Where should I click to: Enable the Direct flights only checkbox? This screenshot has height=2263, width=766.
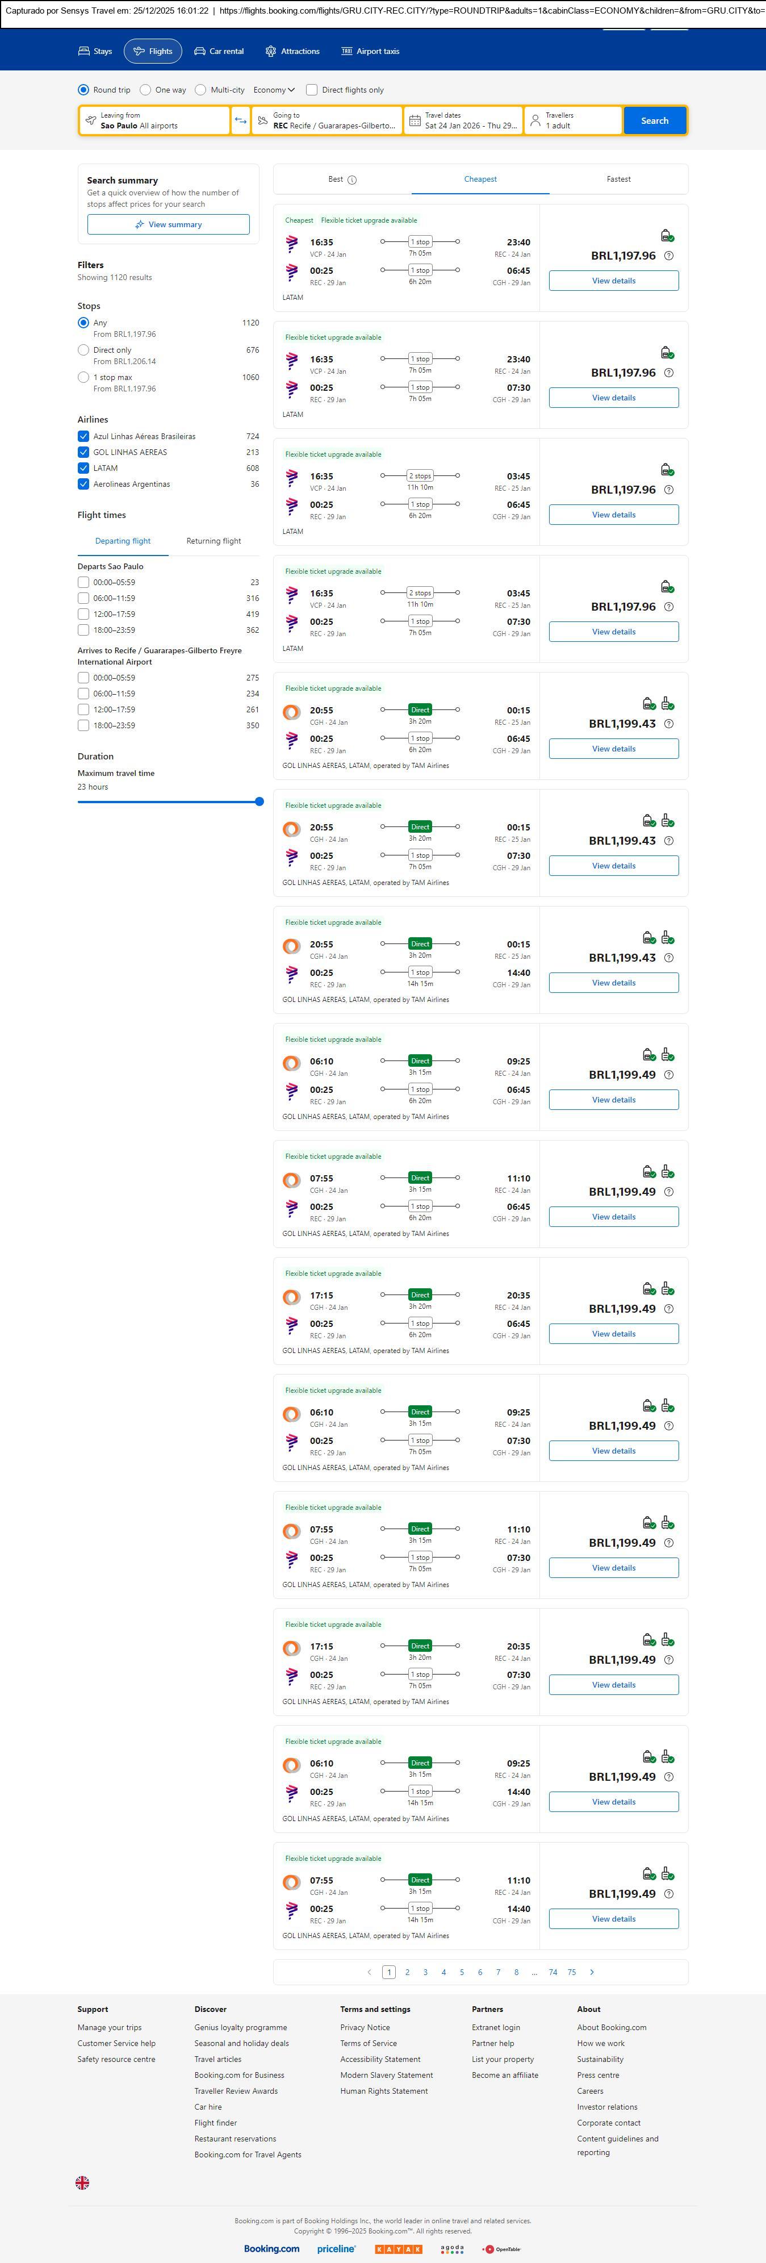point(312,90)
